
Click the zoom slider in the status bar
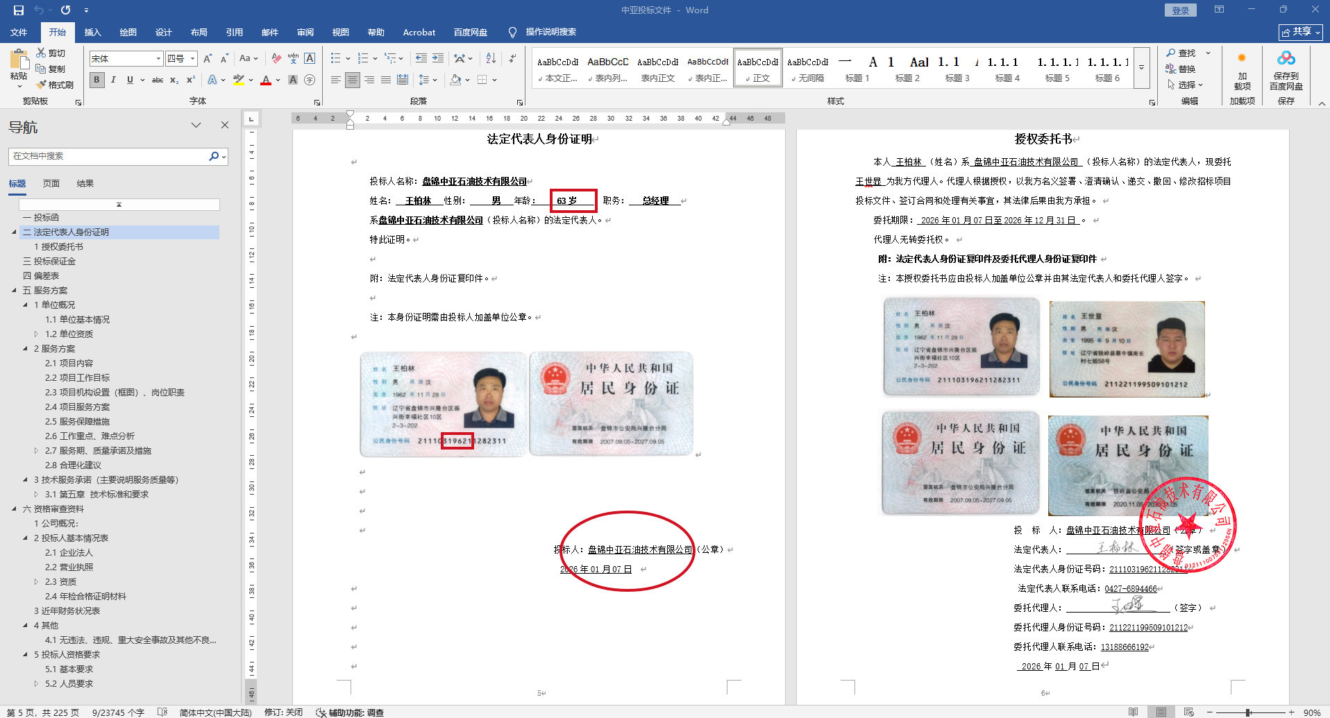tap(1248, 712)
